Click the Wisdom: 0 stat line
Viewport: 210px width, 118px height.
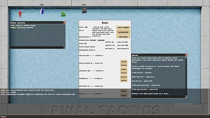tap(91, 78)
